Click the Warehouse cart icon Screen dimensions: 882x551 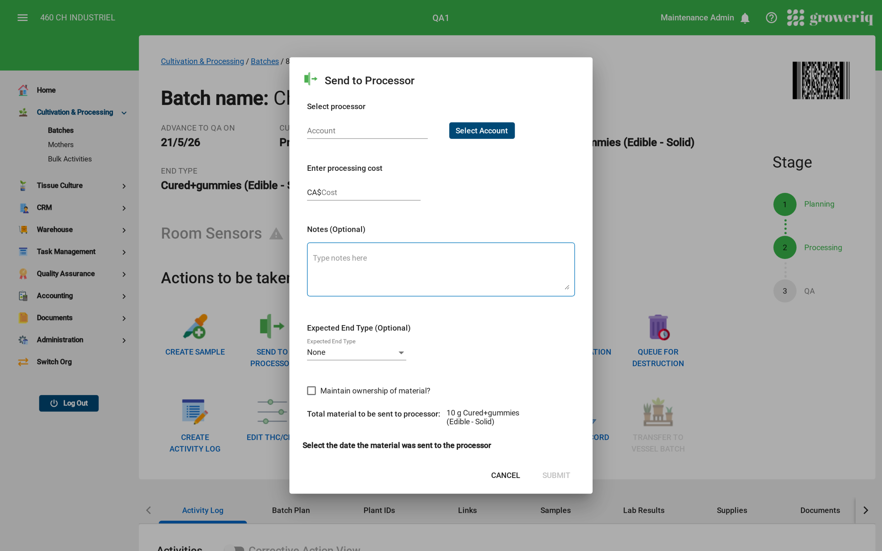(23, 230)
